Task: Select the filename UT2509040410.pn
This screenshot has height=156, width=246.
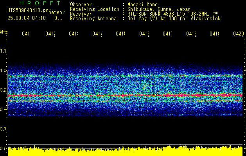Action: pyautogui.click(x=28, y=11)
